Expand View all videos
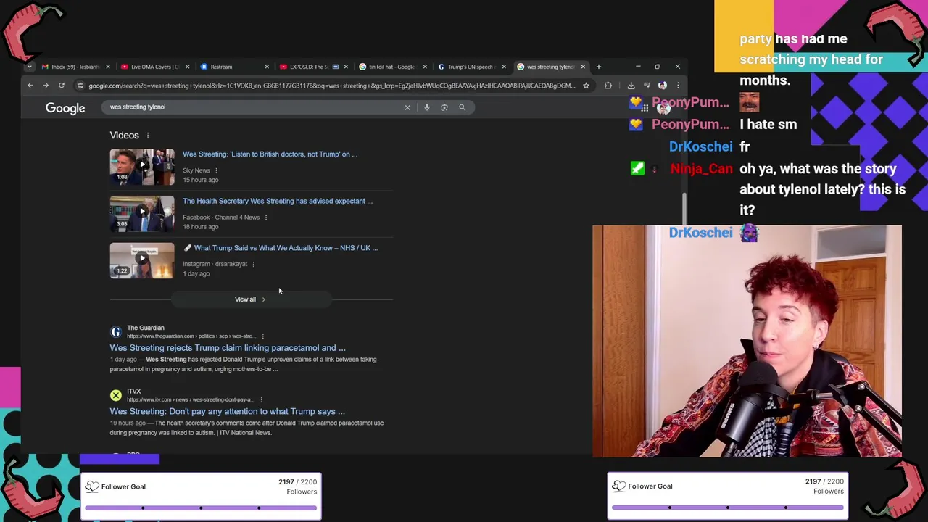Viewport: 928px width, 522px height. point(251,299)
